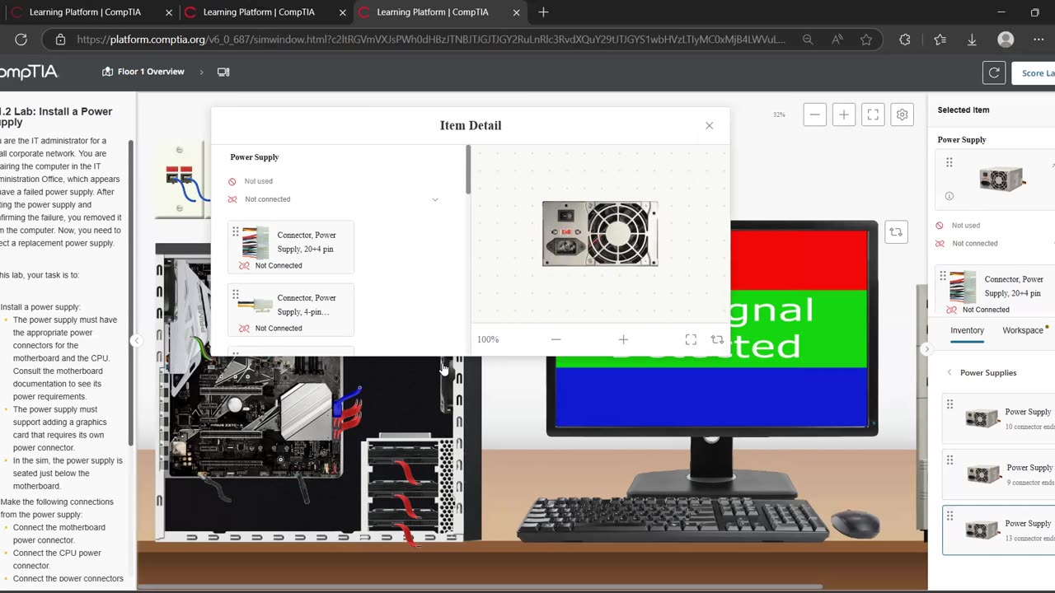The image size is (1055, 593).
Task: Zoom in item detail preview
Action: point(623,339)
